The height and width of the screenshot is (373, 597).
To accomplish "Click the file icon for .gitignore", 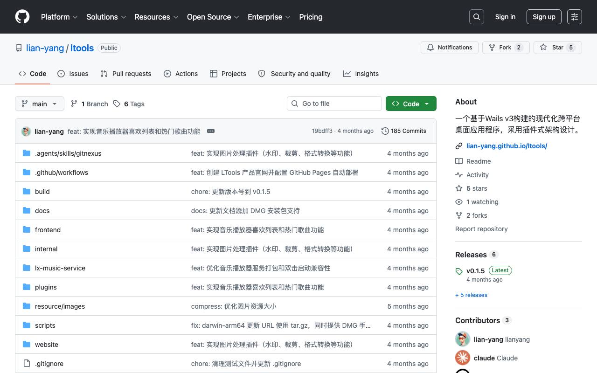I will pyautogui.click(x=27, y=363).
